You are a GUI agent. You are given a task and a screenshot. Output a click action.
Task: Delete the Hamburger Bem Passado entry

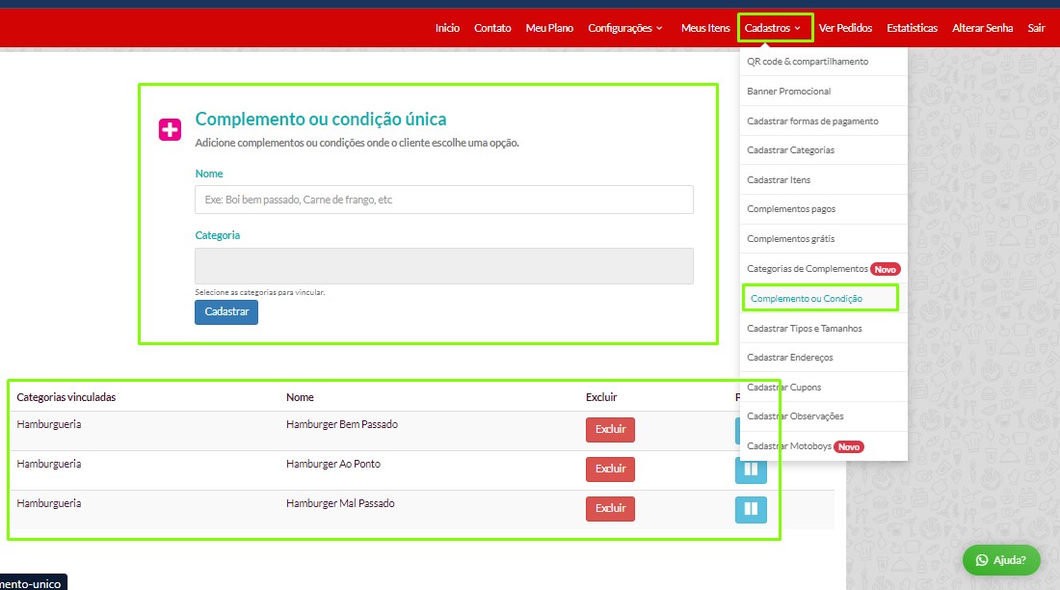pos(610,430)
